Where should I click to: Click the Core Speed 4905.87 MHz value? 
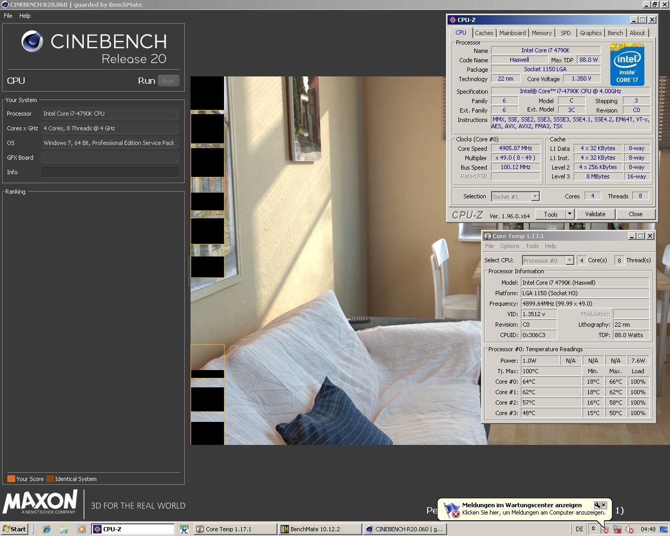[x=516, y=148]
